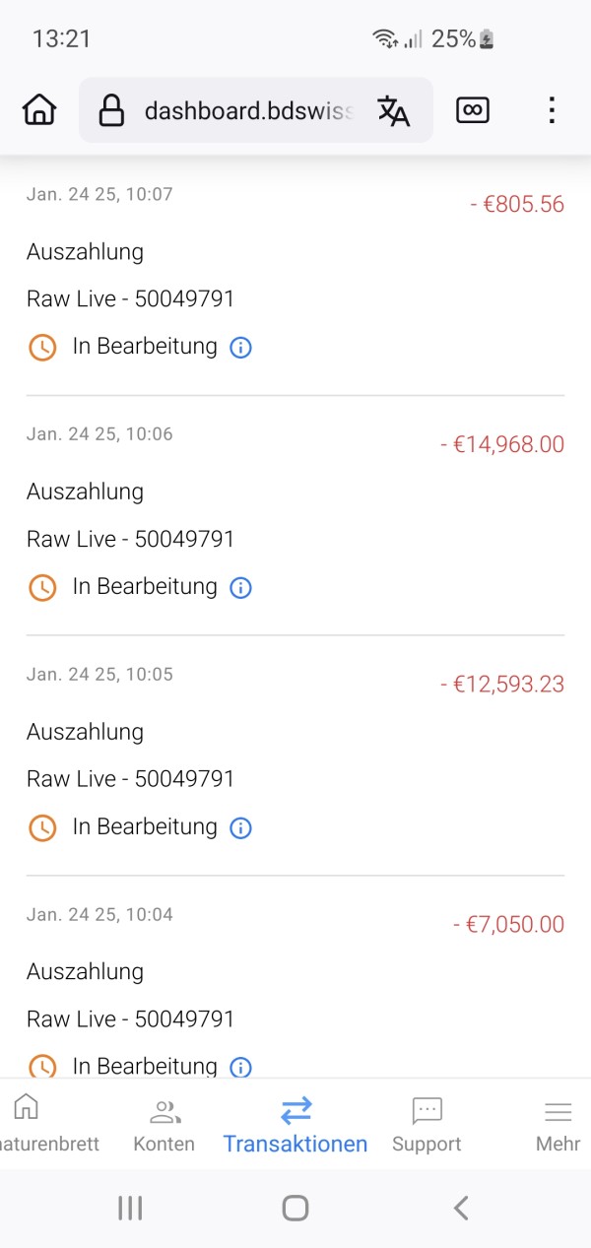Tap the info icon for the €12,593.23 withdrawal
Image resolution: width=591 pixels, height=1248 pixels.
click(x=240, y=828)
